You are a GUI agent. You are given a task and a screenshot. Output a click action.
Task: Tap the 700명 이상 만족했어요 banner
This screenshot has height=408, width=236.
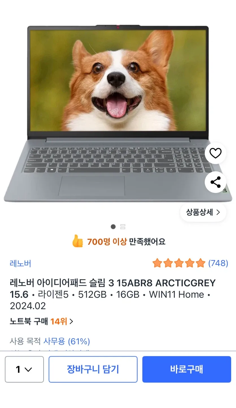[x=118, y=241]
